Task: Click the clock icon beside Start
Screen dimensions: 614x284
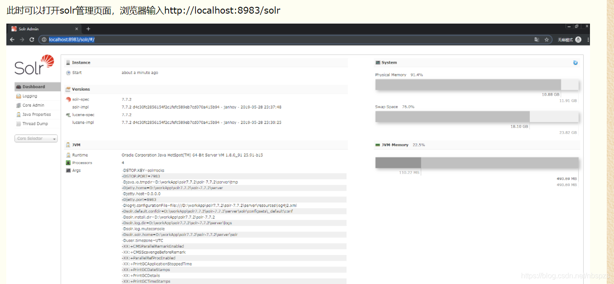Action: [x=68, y=73]
